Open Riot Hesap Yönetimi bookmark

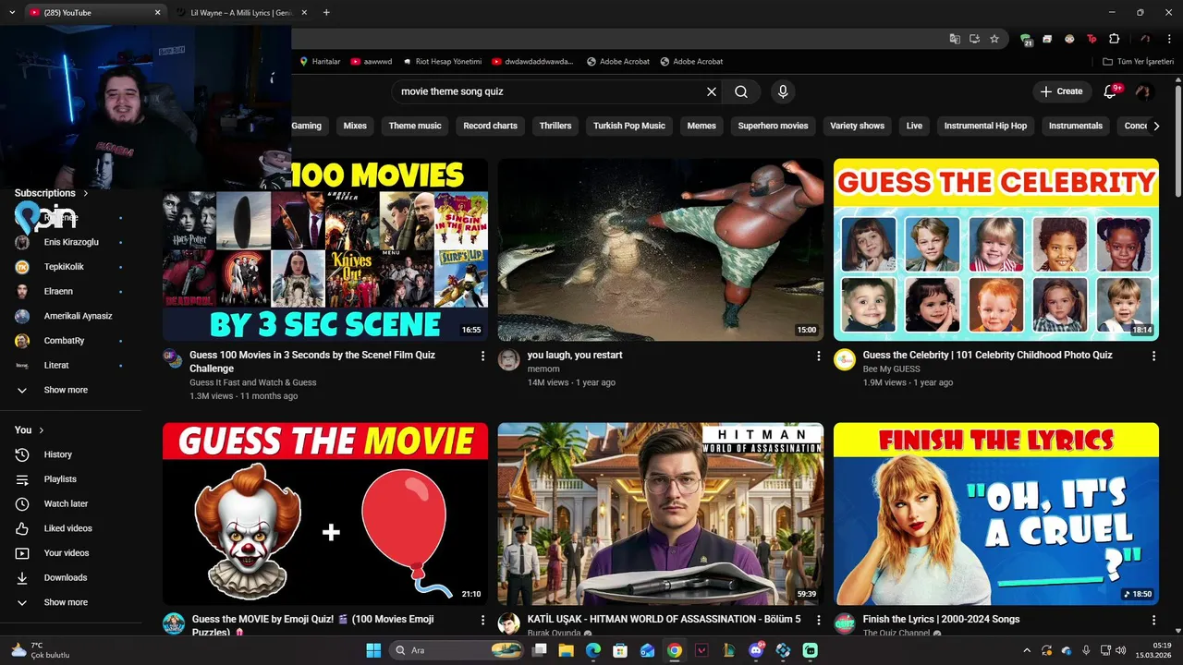(443, 62)
